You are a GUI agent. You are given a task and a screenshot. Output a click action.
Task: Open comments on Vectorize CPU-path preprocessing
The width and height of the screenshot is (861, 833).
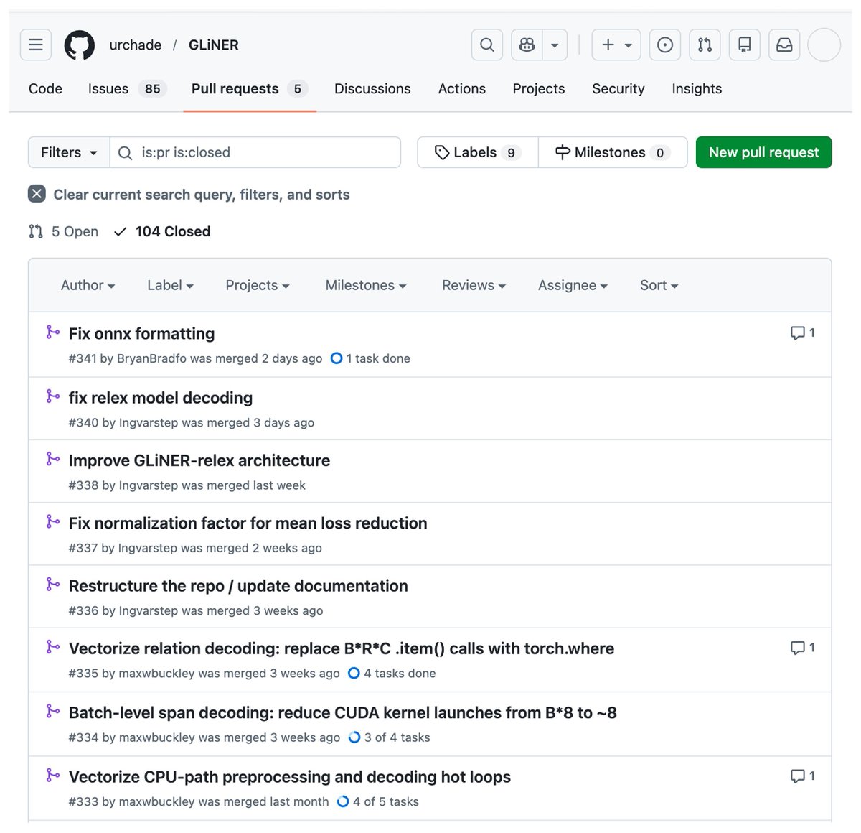(803, 776)
